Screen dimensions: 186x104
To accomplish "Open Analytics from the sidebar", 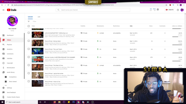I will pos(12,49).
